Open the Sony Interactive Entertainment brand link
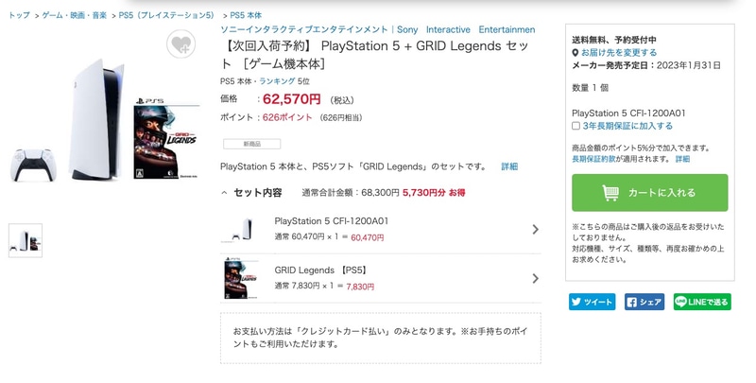Viewport: 756px width, 383px height. click(x=377, y=29)
